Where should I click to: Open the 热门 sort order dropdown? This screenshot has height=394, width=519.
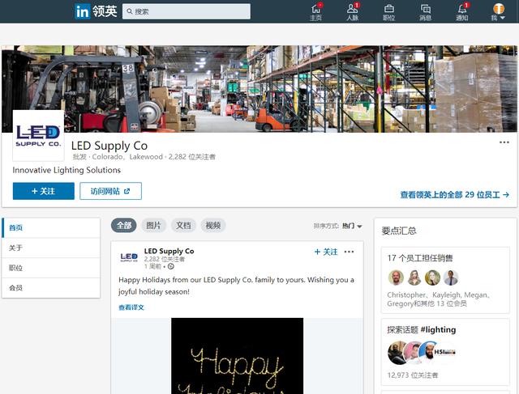(x=352, y=226)
